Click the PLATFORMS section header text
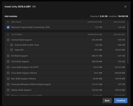The width and height of the screenshot is (133, 106). [x=17, y=34]
